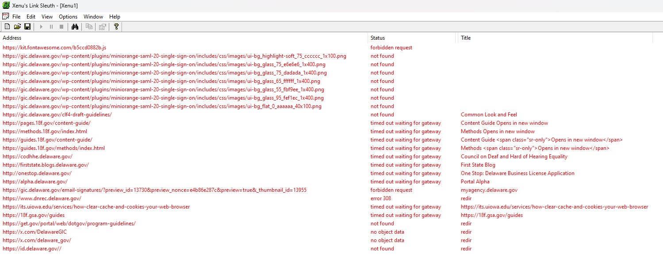Sort by the Title column header
The width and height of the screenshot is (663, 276).
[556, 38]
